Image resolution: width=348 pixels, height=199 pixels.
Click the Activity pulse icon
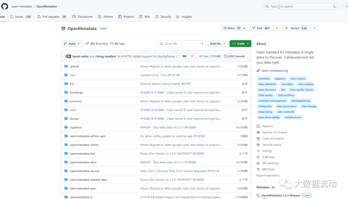click(x=258, y=151)
